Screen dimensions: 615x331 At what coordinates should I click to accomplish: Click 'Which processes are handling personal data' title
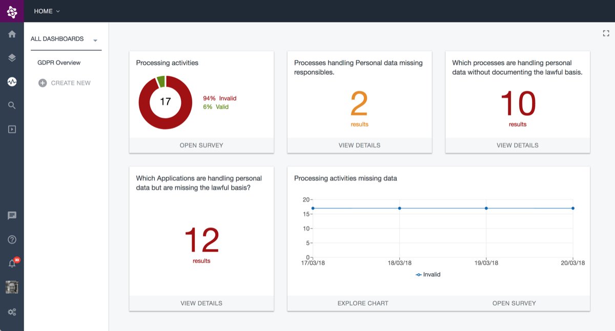click(x=517, y=68)
